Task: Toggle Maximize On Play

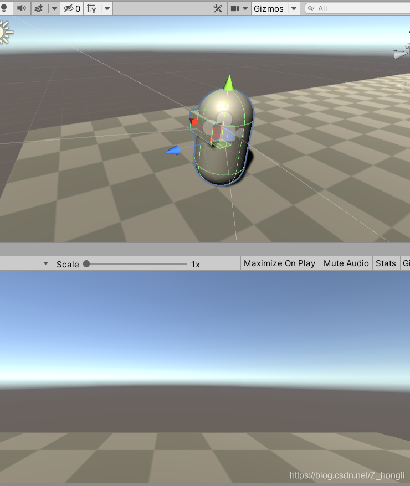Action: pyautogui.click(x=280, y=263)
